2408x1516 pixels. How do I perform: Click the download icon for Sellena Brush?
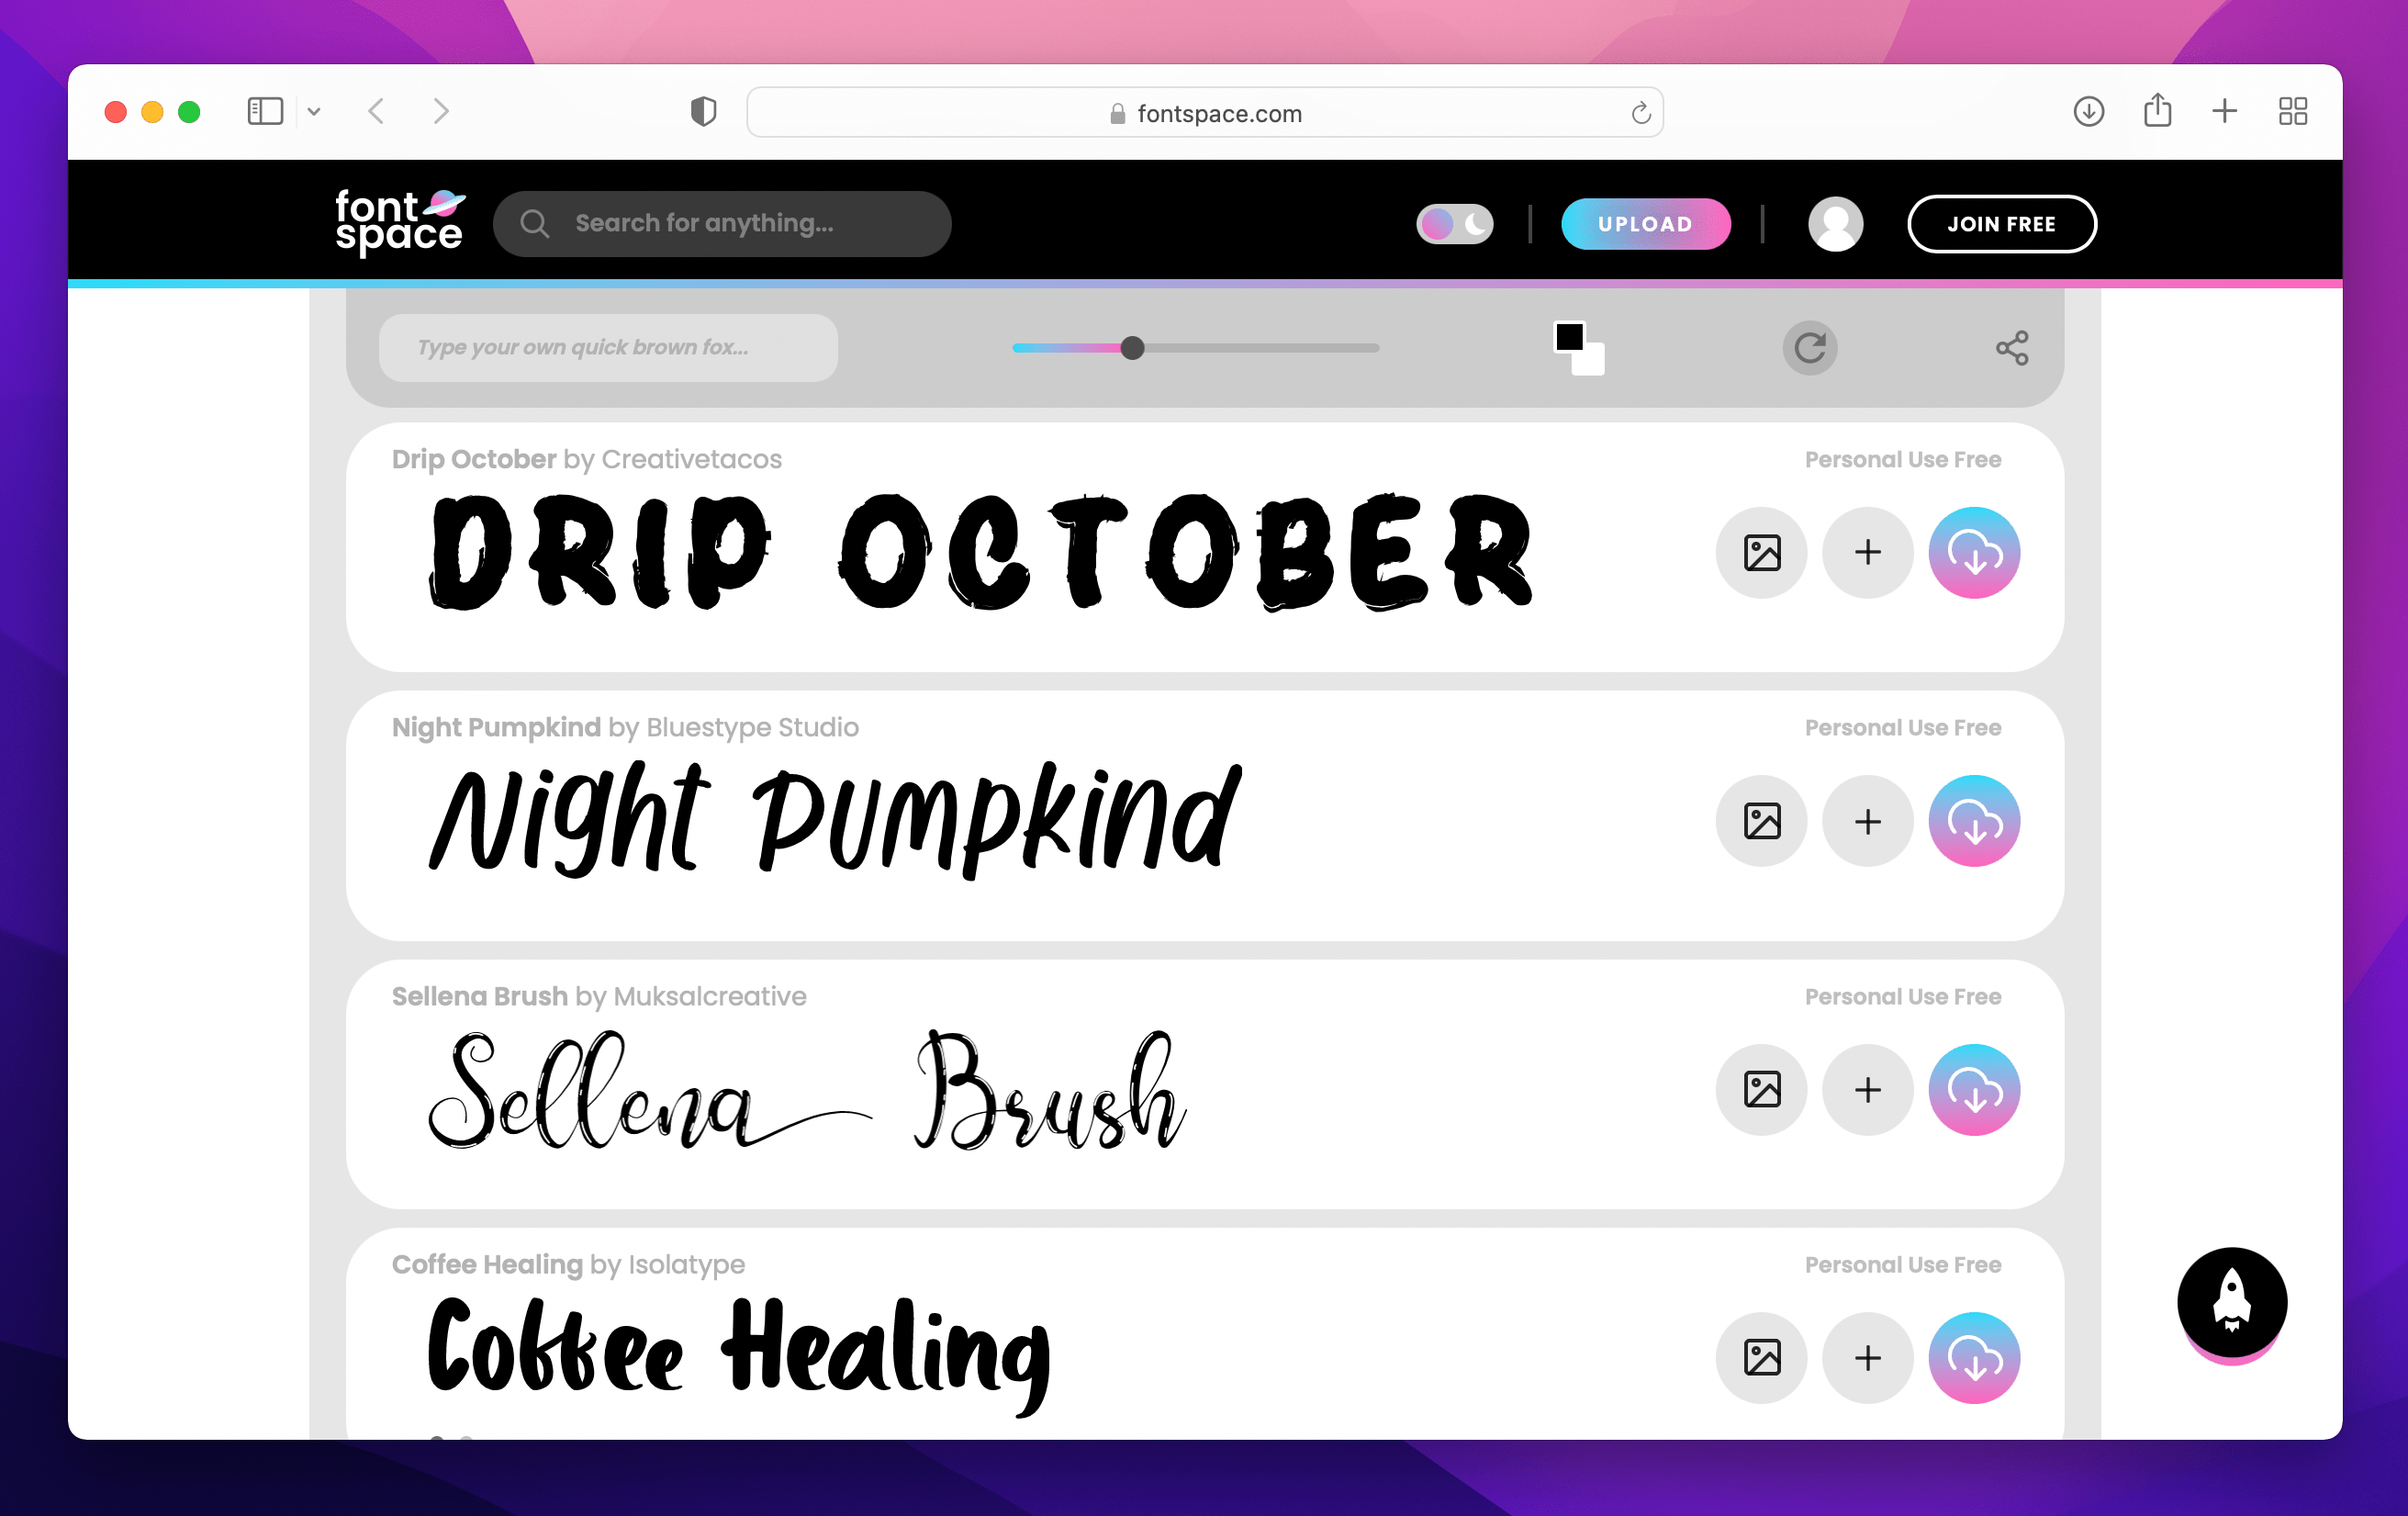click(1975, 1088)
